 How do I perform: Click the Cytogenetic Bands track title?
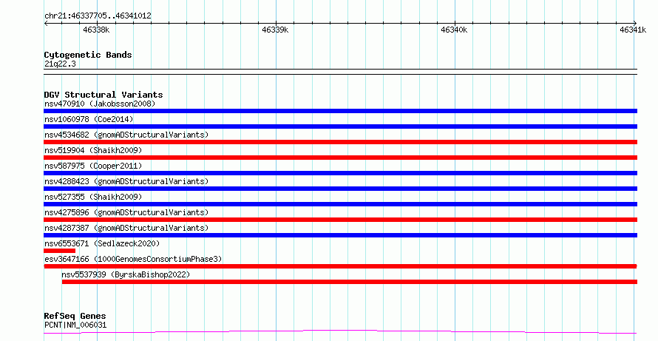88,55
